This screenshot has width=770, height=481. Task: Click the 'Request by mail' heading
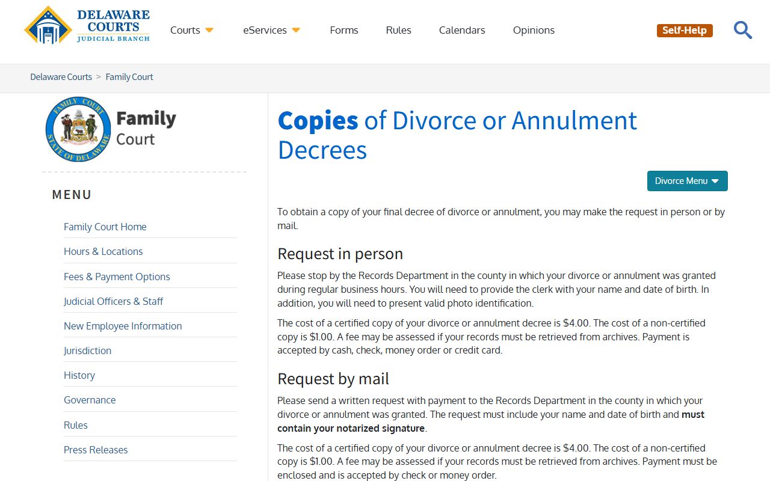point(333,379)
